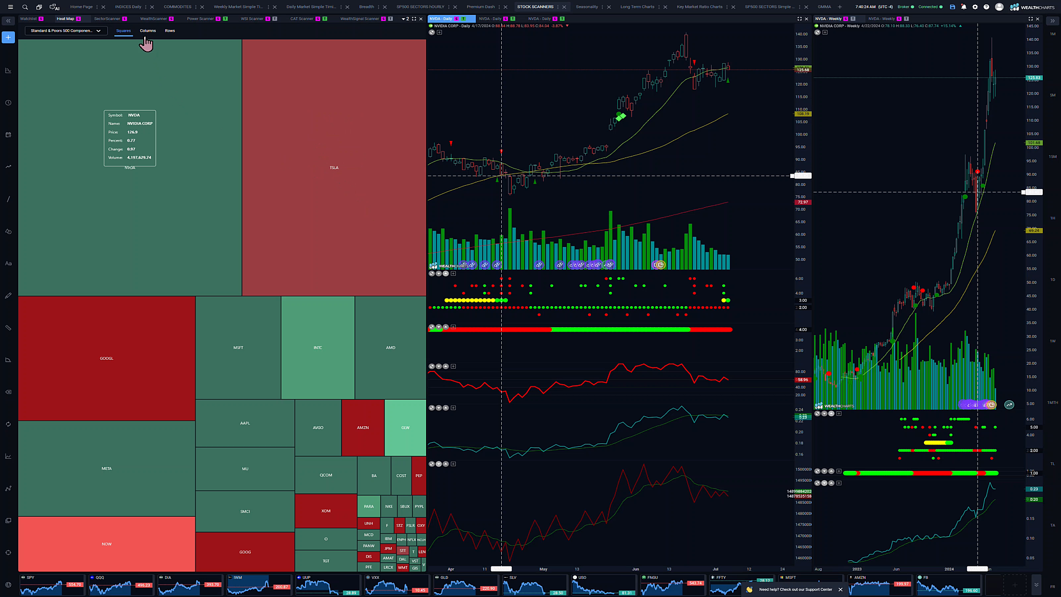This screenshot has width=1061, height=597.
Task: Toggle S badge on Heat Map tab
Action: 78,19
